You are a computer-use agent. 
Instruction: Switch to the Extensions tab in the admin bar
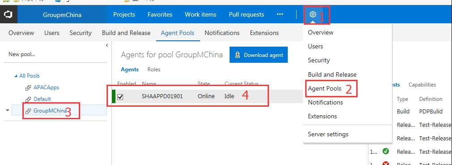click(264, 33)
